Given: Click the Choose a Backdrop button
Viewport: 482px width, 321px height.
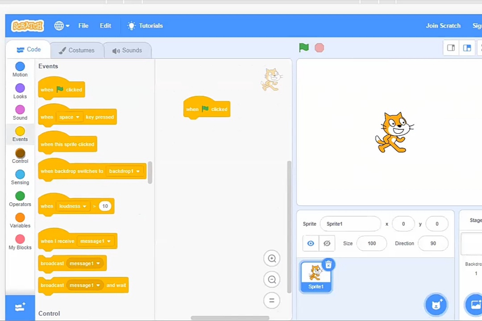Looking at the screenshot, I should 475,305.
